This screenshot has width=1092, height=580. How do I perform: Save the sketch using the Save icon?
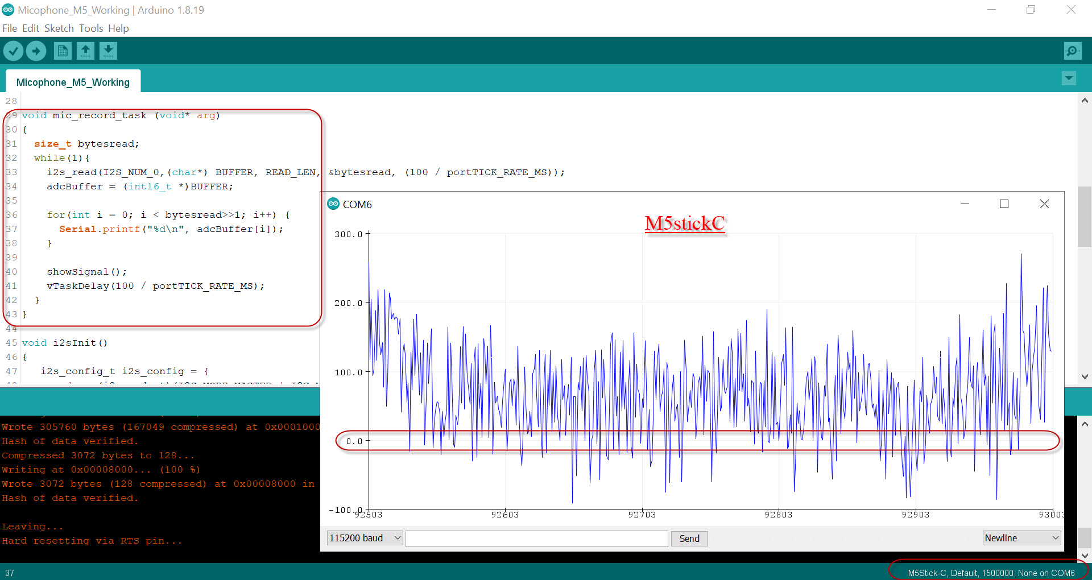[x=108, y=51]
